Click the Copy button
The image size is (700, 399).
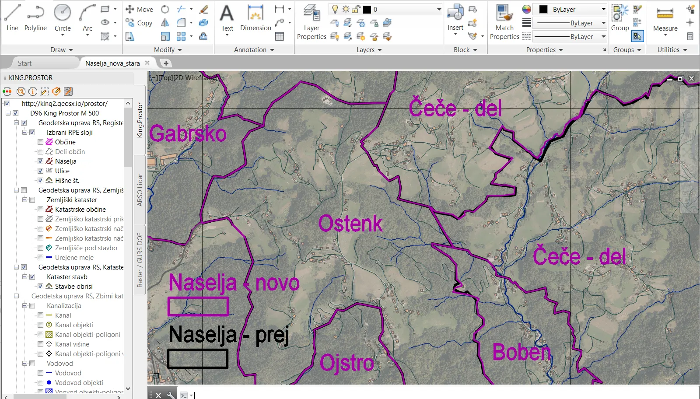pos(139,23)
